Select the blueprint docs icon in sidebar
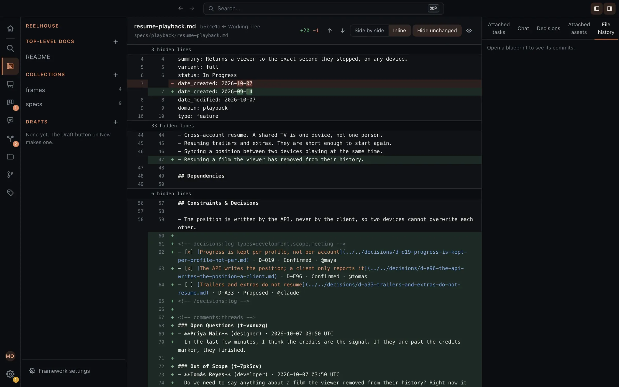The image size is (619, 387). (10, 66)
